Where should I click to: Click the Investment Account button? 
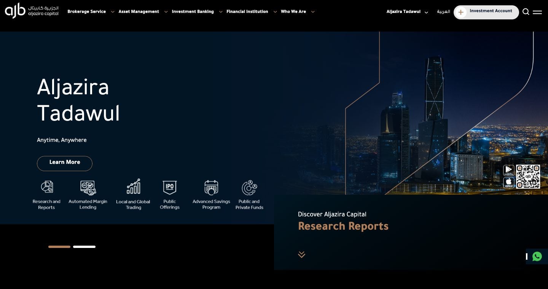(486, 12)
